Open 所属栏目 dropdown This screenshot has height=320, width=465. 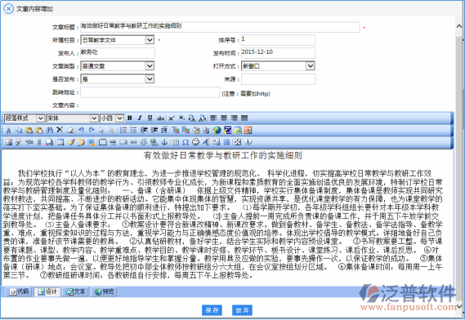pos(150,40)
